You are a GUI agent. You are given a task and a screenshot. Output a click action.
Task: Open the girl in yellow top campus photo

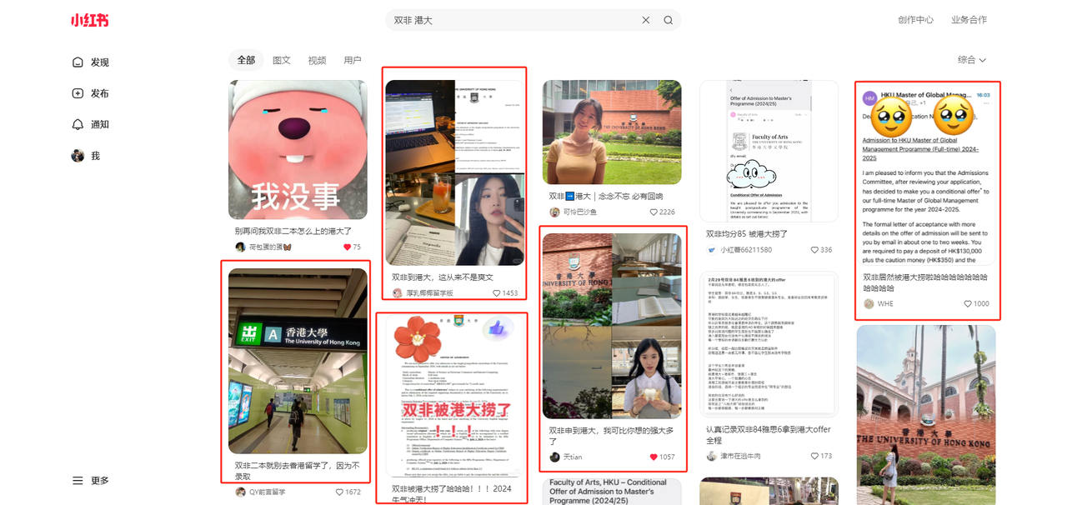tap(612, 132)
